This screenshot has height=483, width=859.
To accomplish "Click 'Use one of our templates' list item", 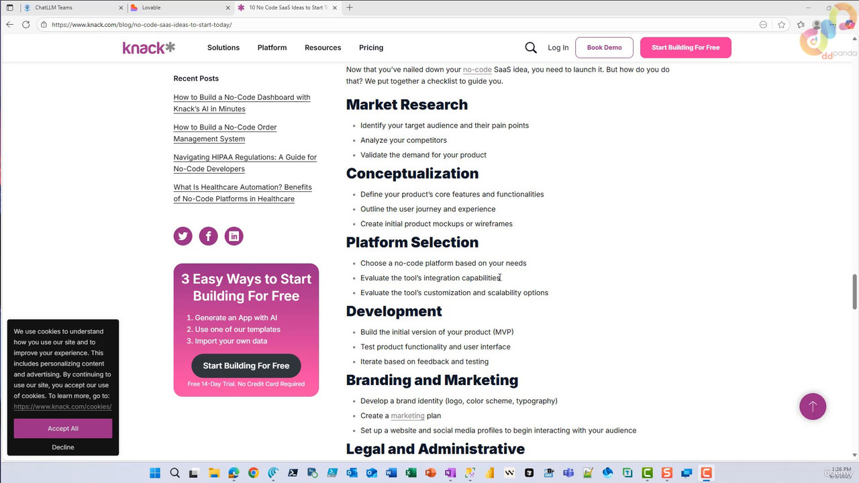I will 238,329.
